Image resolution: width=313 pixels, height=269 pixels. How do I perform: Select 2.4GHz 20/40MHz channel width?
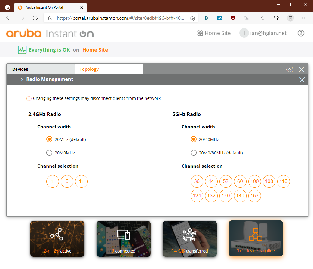click(49, 153)
